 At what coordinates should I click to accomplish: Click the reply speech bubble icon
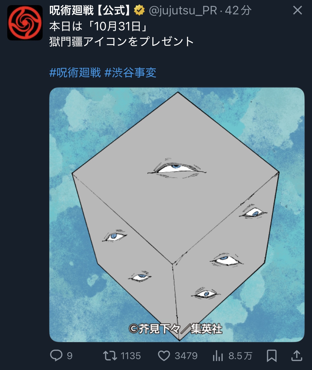click(56, 355)
